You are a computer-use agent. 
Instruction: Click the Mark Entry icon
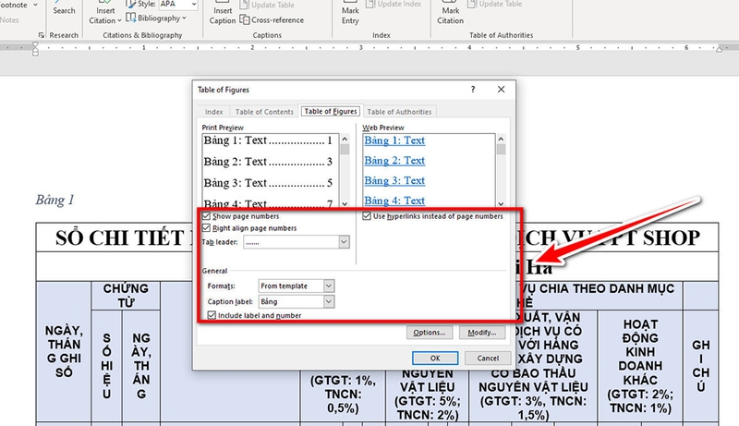[350, 14]
